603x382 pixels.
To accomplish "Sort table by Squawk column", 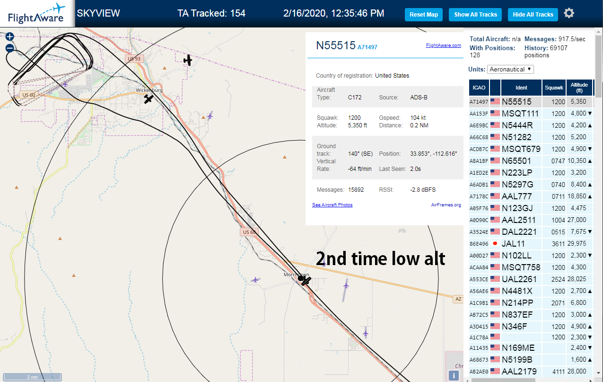I will click(x=554, y=88).
